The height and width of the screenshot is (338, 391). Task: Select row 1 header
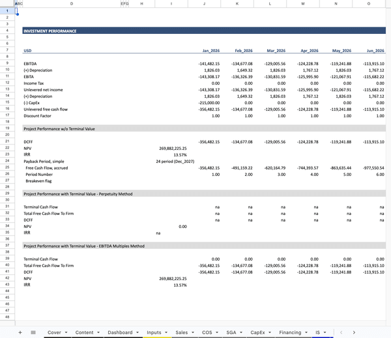(x=7, y=10)
